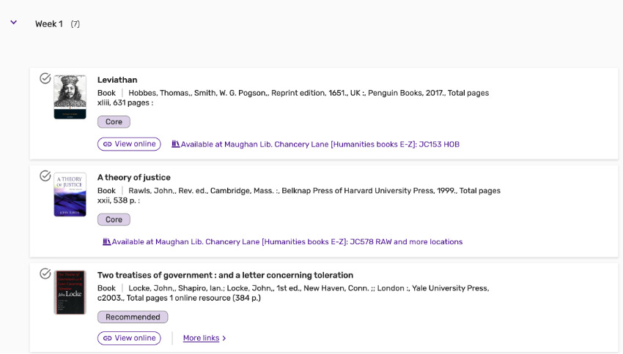The image size is (623, 354).
Task: Click library books icon beside Leviathan availability
Action: point(175,144)
